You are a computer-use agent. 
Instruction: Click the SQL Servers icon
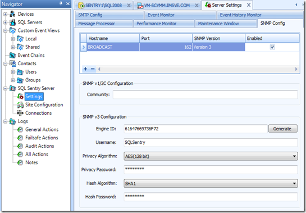coord(13,22)
